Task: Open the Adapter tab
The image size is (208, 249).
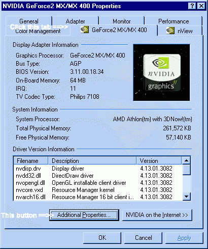Action: (x=76, y=21)
